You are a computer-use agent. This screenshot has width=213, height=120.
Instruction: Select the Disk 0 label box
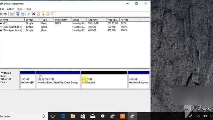click(10, 80)
